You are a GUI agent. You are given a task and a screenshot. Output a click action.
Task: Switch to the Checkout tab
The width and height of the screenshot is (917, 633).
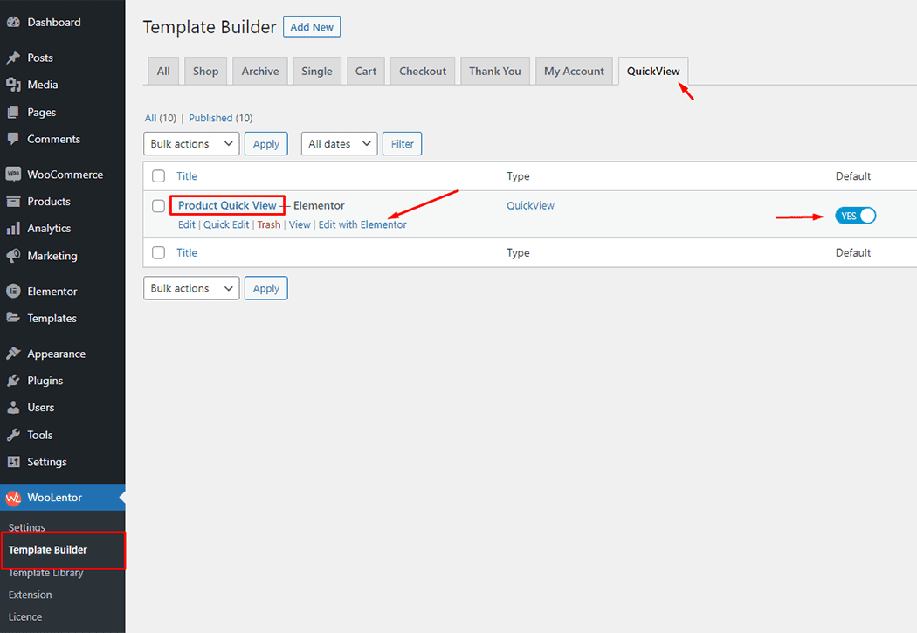pyautogui.click(x=422, y=71)
